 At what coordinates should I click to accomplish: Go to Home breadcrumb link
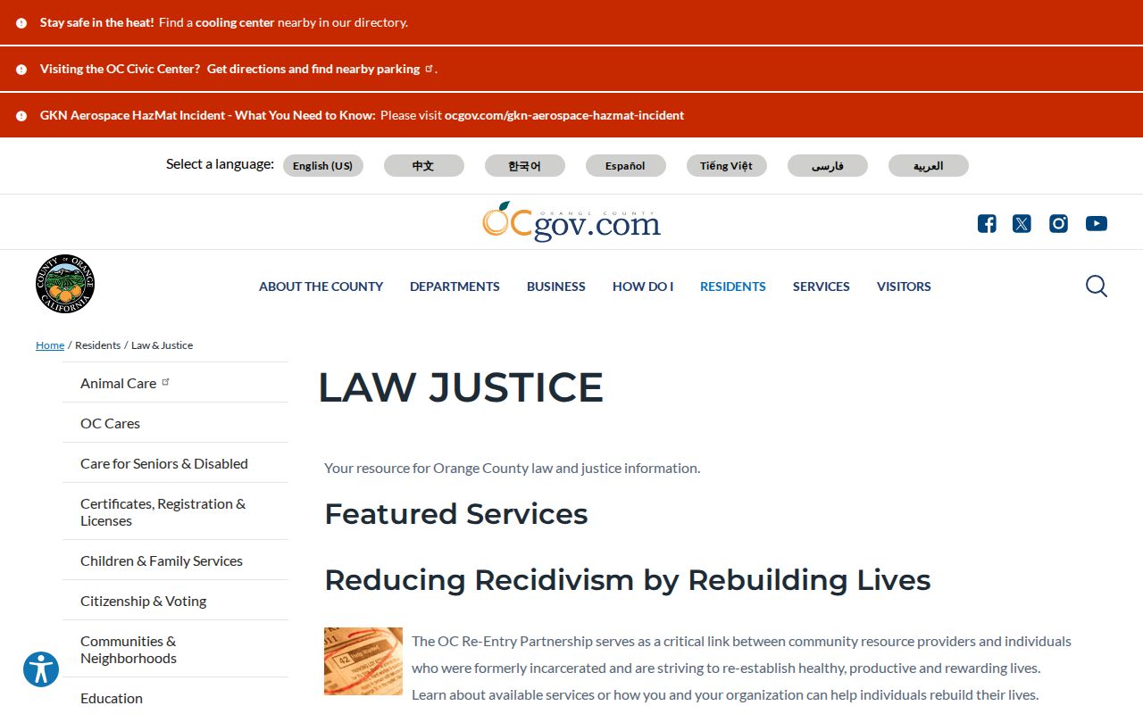pos(50,345)
